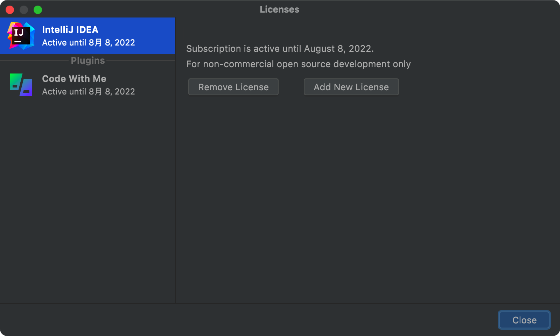560x336 pixels.
Task: Click 'Active until 8月 8, 2022' under IntelliJ IDEA
Action: click(x=89, y=43)
